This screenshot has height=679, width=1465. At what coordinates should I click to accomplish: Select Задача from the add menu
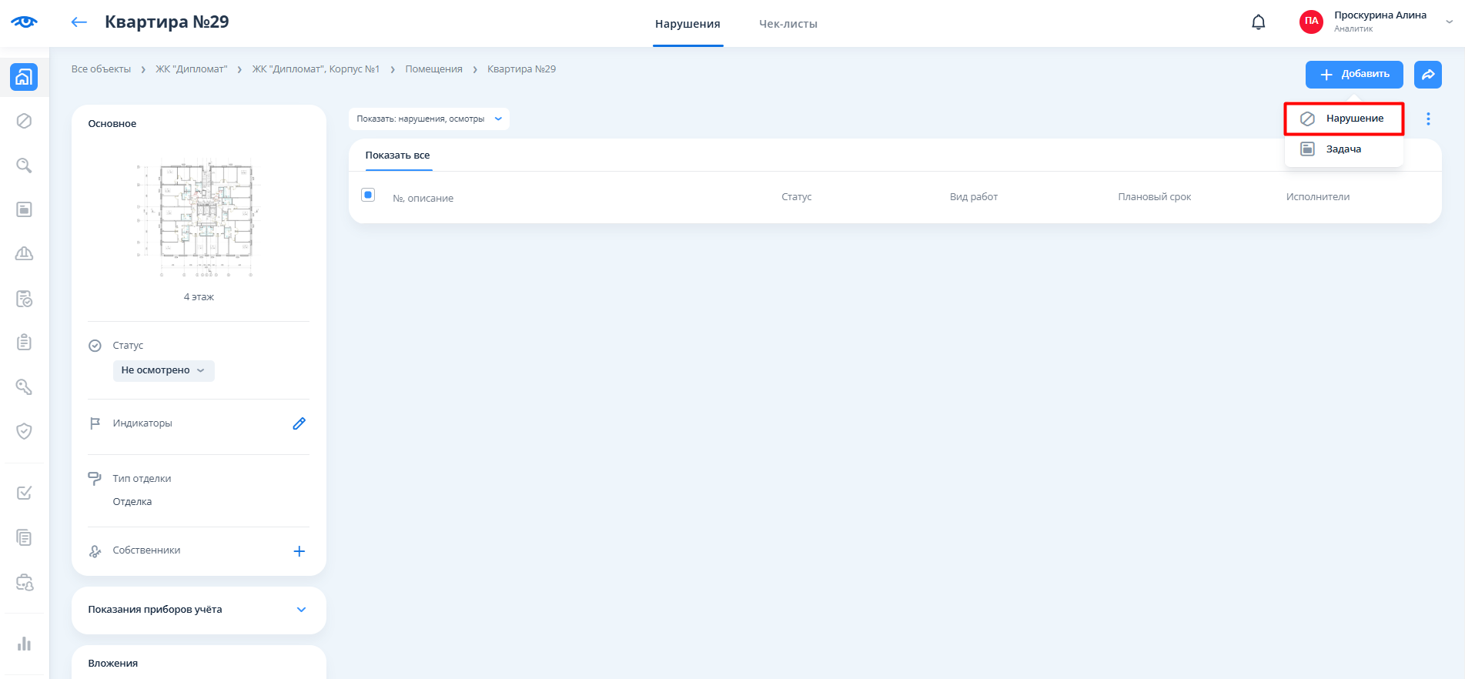point(1343,149)
